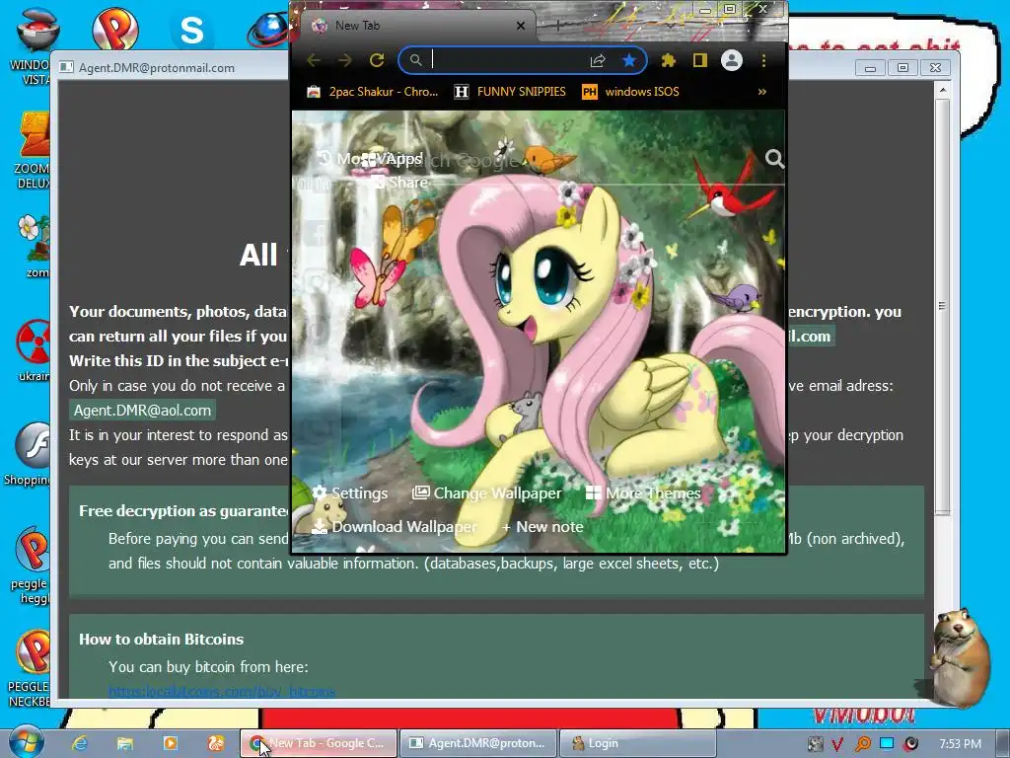The height and width of the screenshot is (758, 1010).
Task: Click the forward arrow in Chrome
Action: [345, 60]
